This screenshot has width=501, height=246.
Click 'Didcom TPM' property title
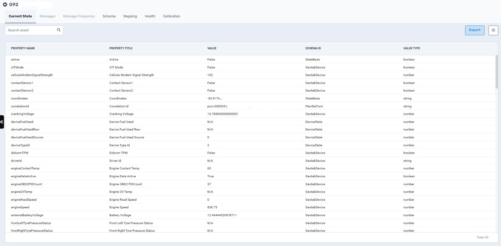119,153
